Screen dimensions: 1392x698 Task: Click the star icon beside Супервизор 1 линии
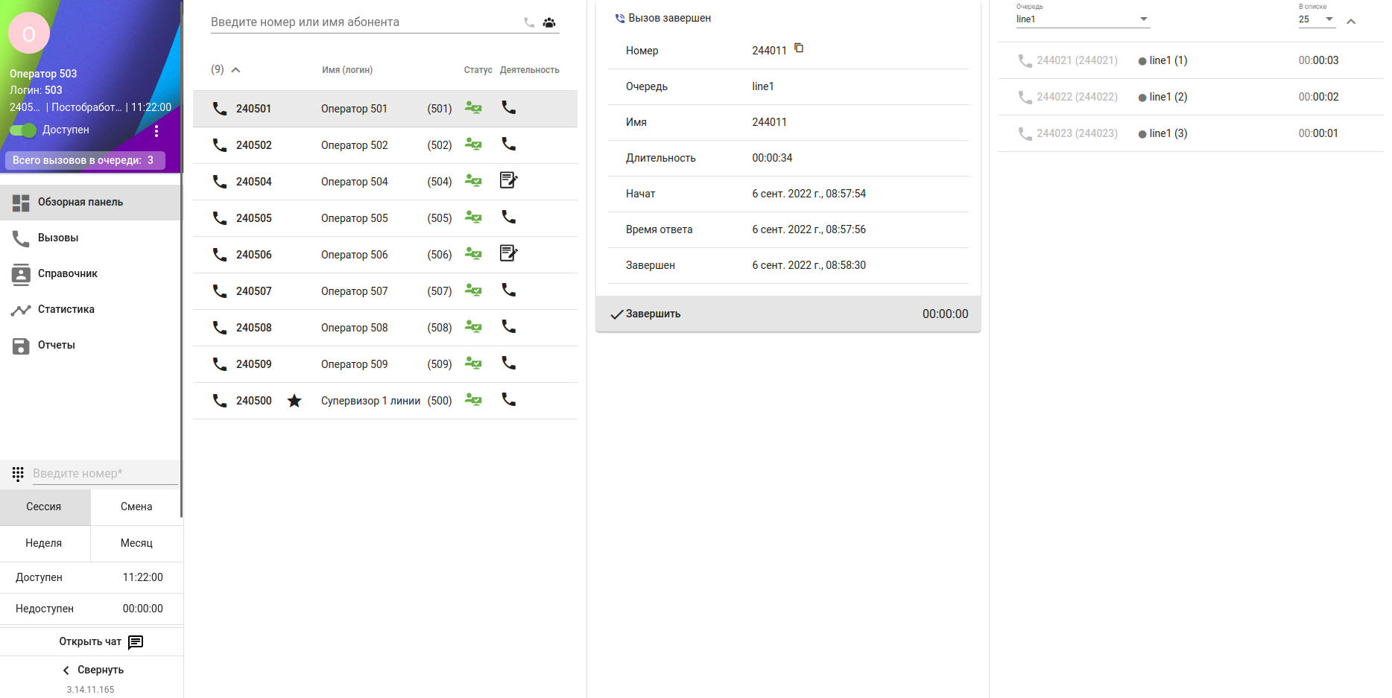(294, 401)
